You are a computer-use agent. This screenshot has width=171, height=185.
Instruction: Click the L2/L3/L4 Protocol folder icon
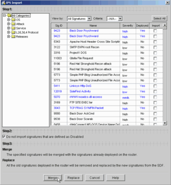point(13,32)
